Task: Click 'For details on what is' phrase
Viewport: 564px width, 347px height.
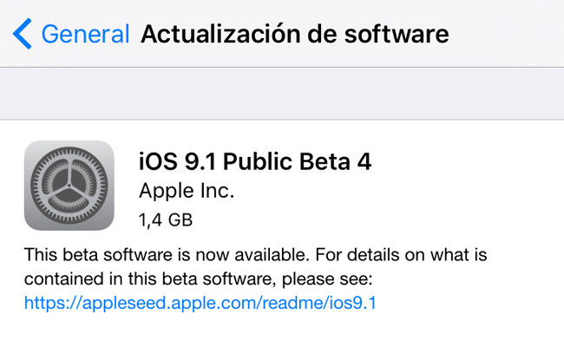Action: tap(401, 255)
